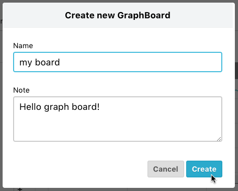This screenshot has height=191, width=238.
Task: Click blank dialog space between Name and Note
Action: tap(118, 80)
